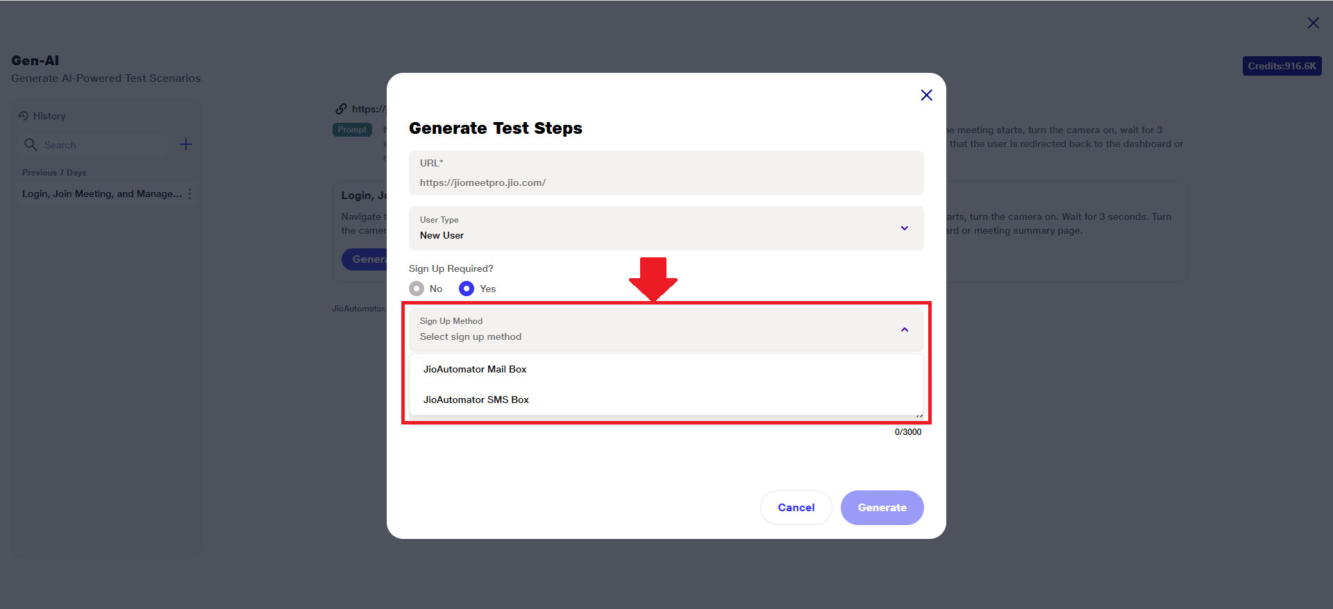Click the Generate button in the dialog
1333x609 pixels.
(x=882, y=508)
